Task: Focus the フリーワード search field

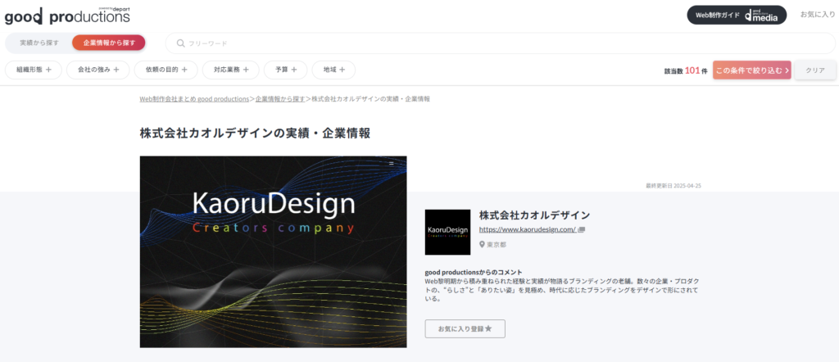Action: click(x=501, y=43)
